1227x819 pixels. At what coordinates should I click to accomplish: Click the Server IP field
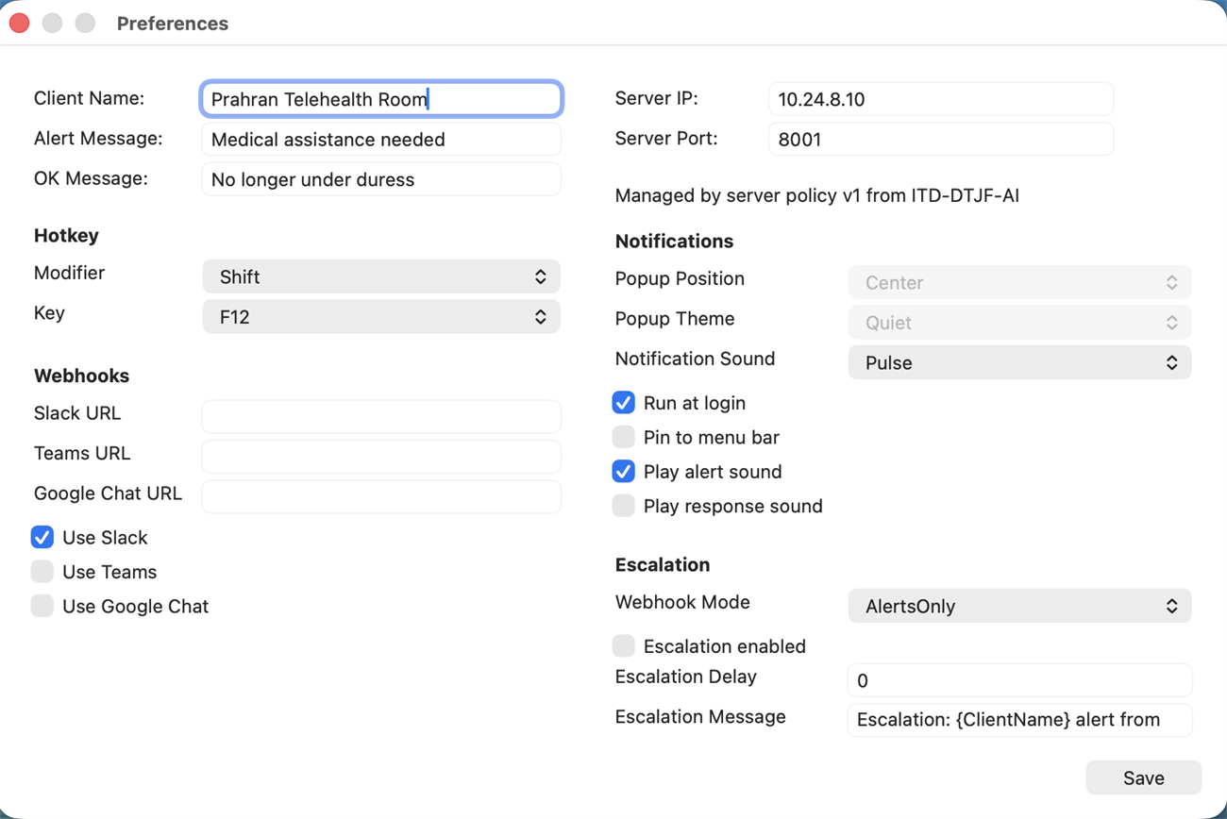941,99
